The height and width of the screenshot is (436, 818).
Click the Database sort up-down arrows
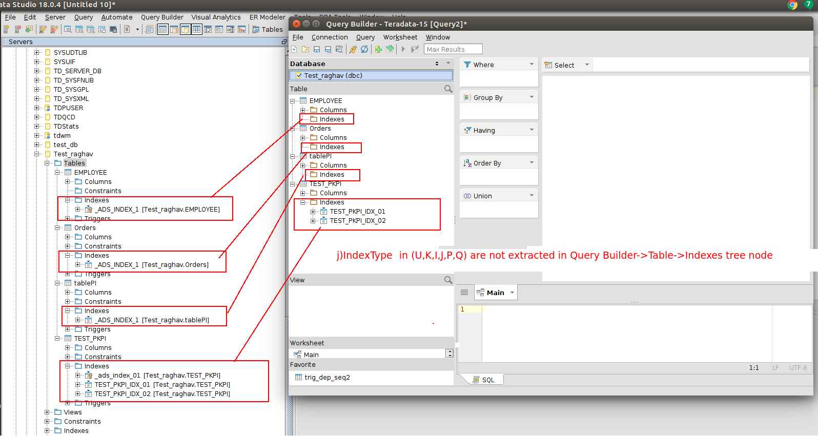click(437, 64)
